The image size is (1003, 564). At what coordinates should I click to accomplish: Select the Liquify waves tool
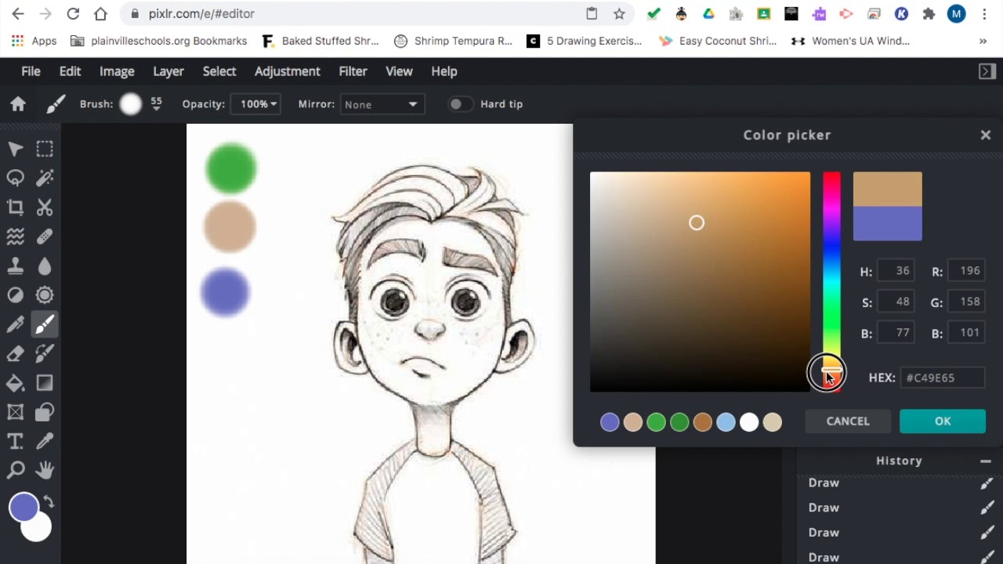(15, 237)
